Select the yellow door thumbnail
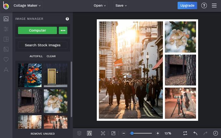 click(56, 75)
